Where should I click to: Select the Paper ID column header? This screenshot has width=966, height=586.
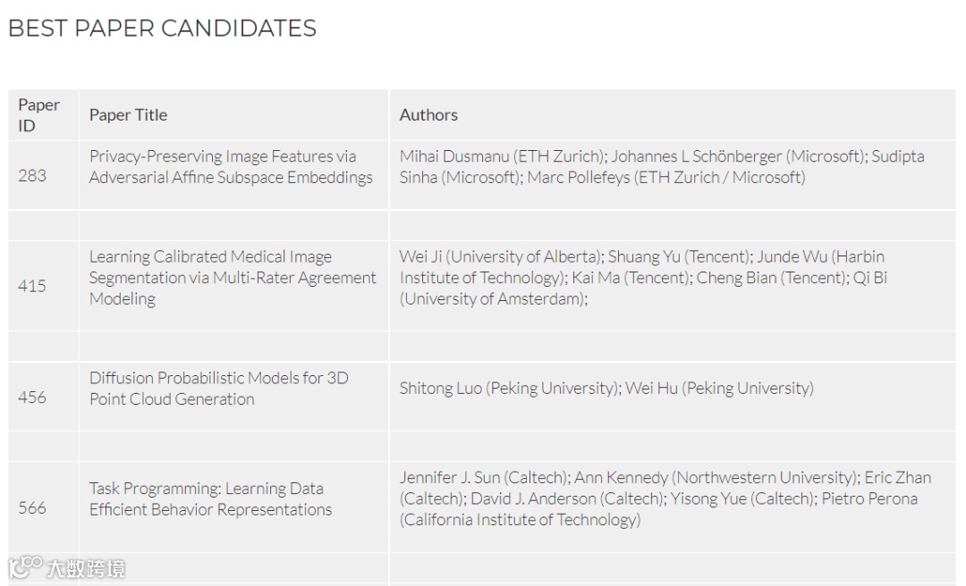38,115
